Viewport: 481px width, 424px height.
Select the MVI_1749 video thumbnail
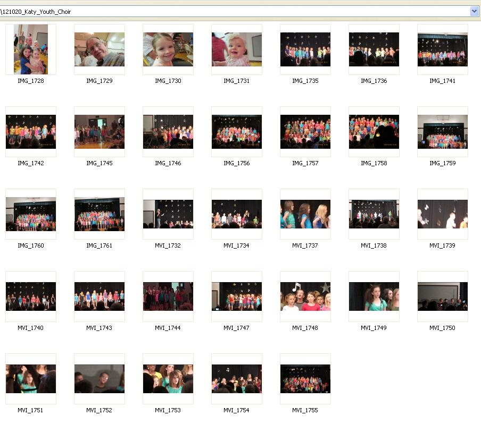374,296
